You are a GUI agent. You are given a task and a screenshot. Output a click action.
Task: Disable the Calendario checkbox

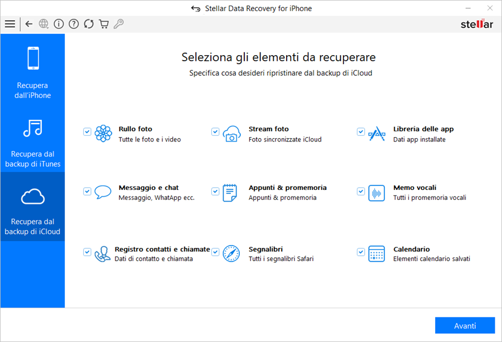click(361, 252)
